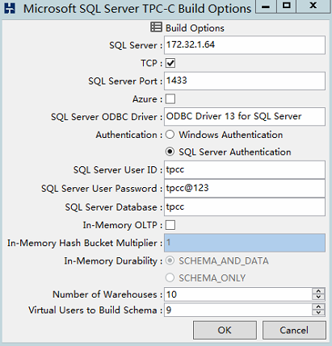The height and width of the screenshot is (346, 332).
Task: Click the 'In-Memory OLTP :' label
Action: (123, 225)
